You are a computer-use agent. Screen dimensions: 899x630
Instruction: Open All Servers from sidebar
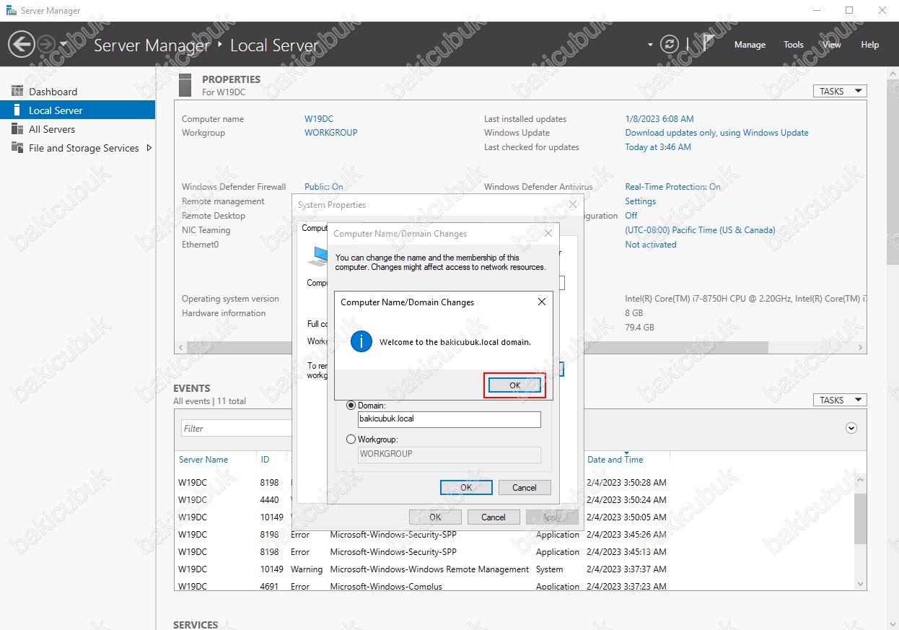coord(51,129)
